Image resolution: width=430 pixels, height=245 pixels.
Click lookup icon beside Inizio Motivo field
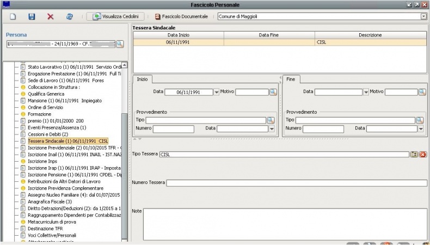(273, 92)
